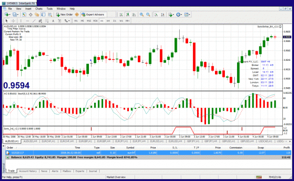Switch timeframe to H4

[108, 21]
